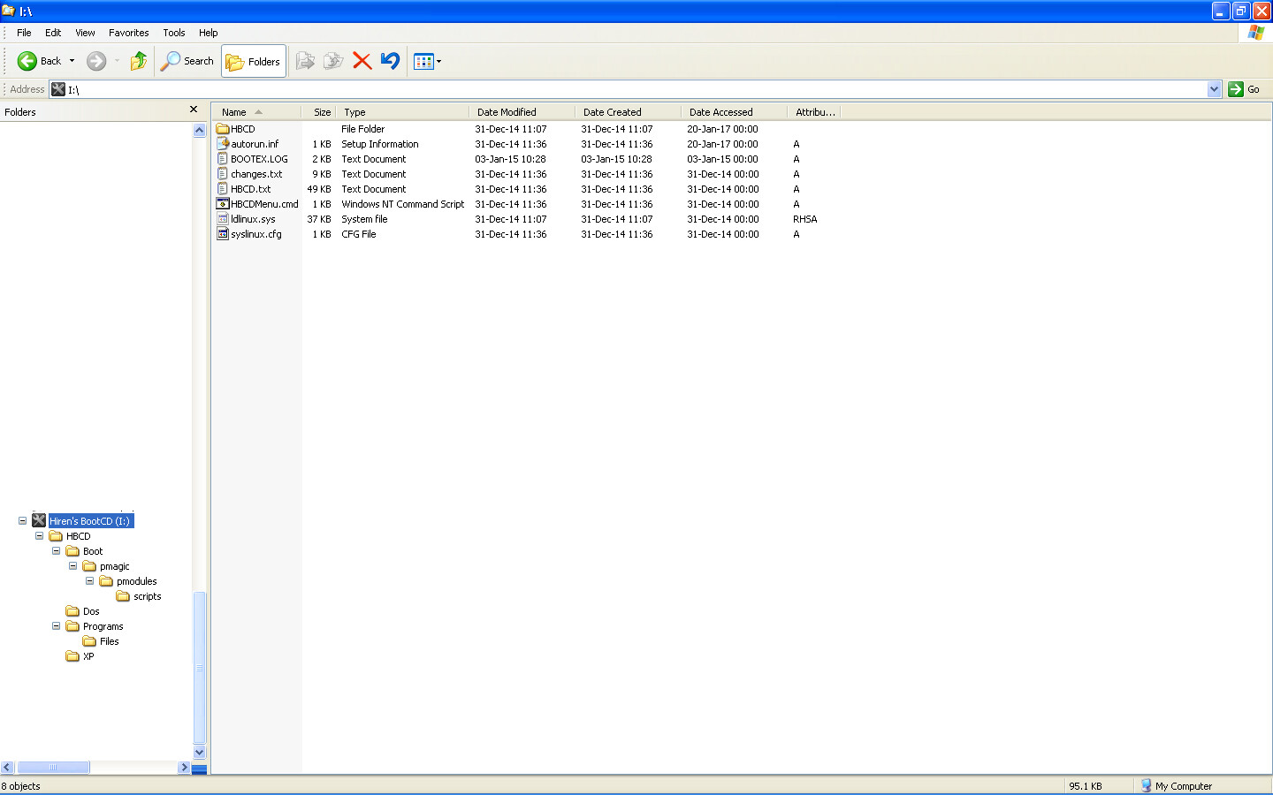Select the HBCD folder icon in file list
1273x795 pixels.
[x=223, y=129]
